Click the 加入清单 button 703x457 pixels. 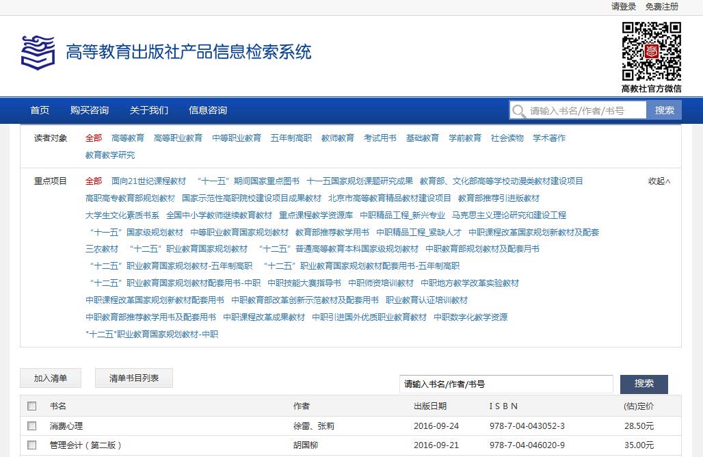[51, 378]
